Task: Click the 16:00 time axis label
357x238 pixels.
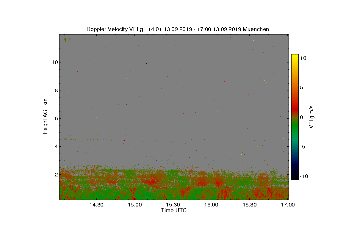Action: click(212, 205)
